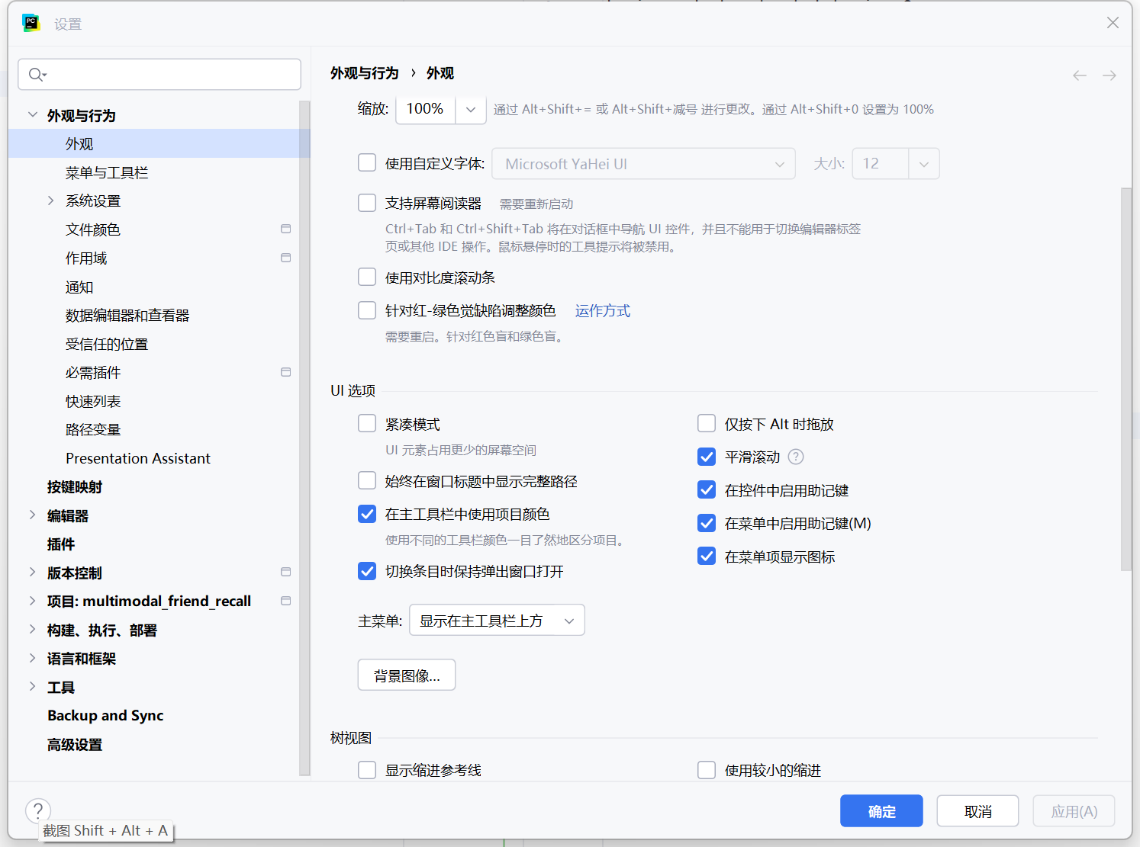The height and width of the screenshot is (847, 1140).
Task: Click the help icon next to 平滑滚动
Action: click(x=796, y=457)
